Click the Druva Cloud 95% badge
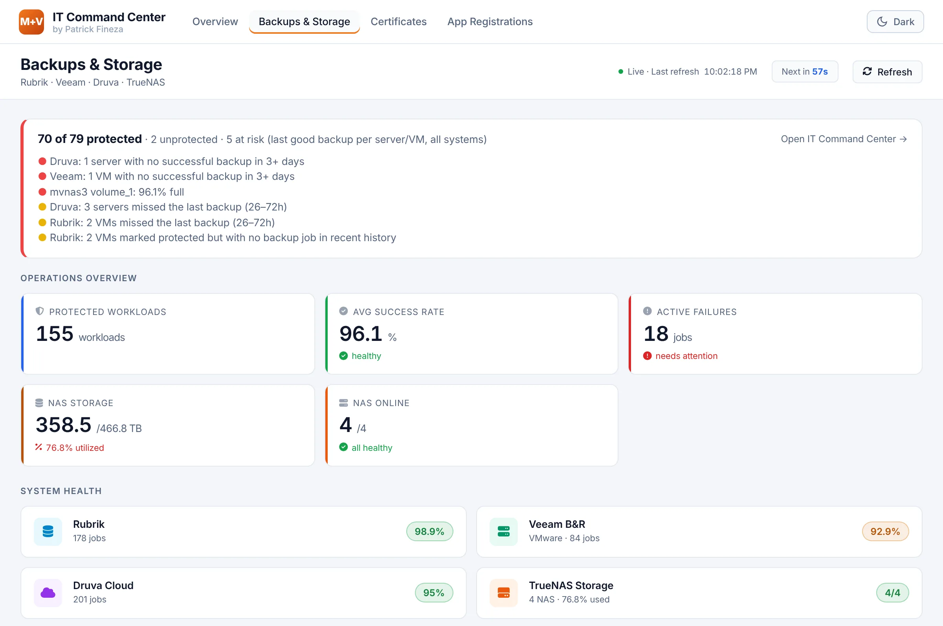Viewport: 943px width, 626px height. click(x=434, y=593)
